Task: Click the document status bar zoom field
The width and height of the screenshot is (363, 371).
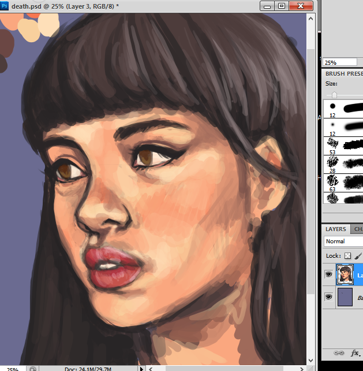Action: pos(13,369)
